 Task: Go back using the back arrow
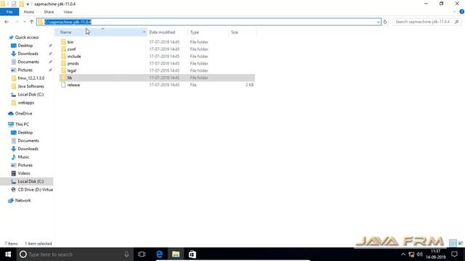click(x=7, y=22)
